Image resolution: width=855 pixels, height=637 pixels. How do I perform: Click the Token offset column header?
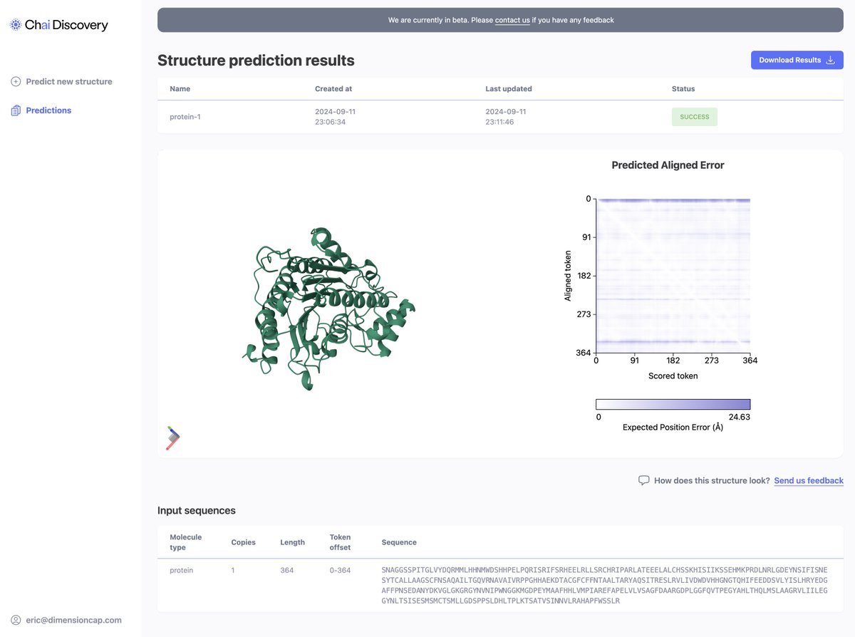click(x=341, y=542)
